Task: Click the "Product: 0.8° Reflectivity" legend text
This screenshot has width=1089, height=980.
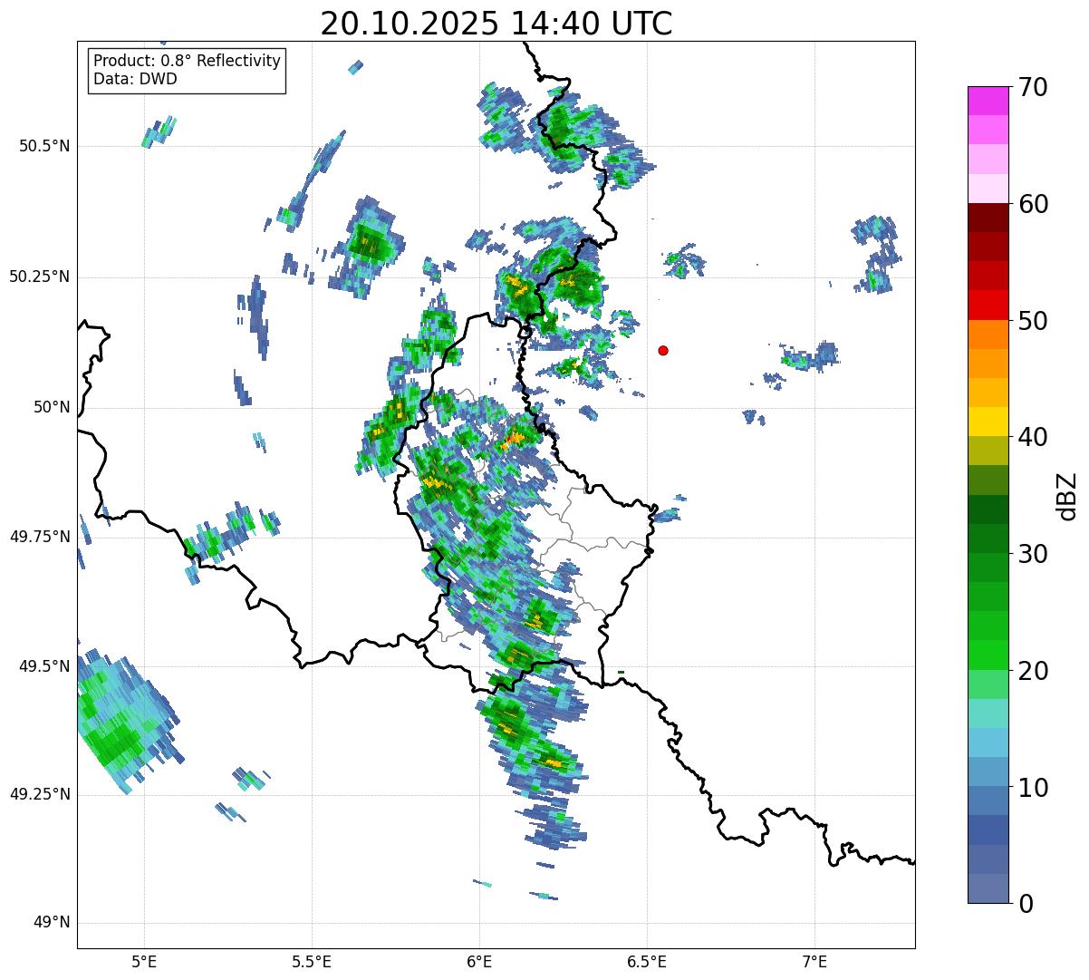Action: pos(188,61)
